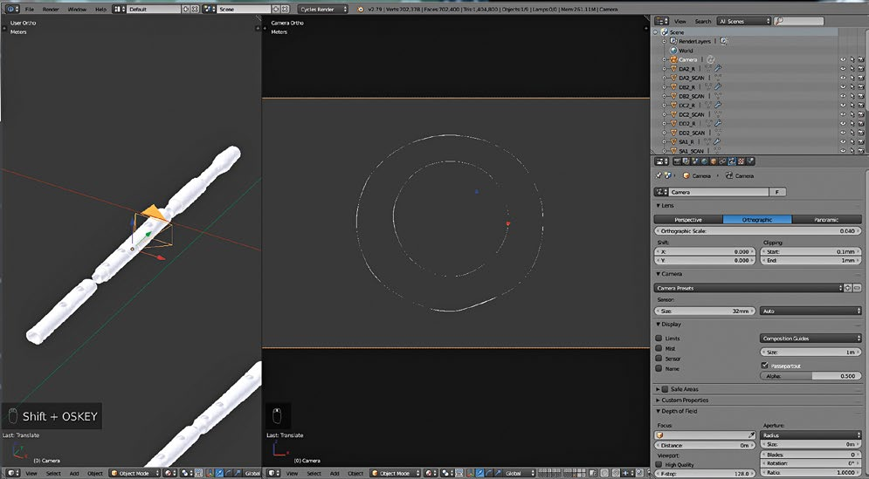
Task: Open viewport shading selector in camera viewport
Action: [x=430, y=474]
